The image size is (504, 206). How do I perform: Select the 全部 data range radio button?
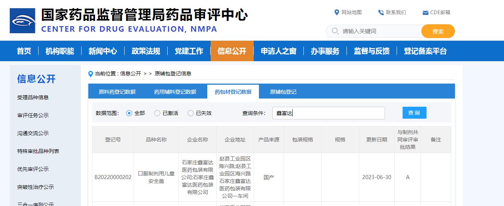pos(129,113)
